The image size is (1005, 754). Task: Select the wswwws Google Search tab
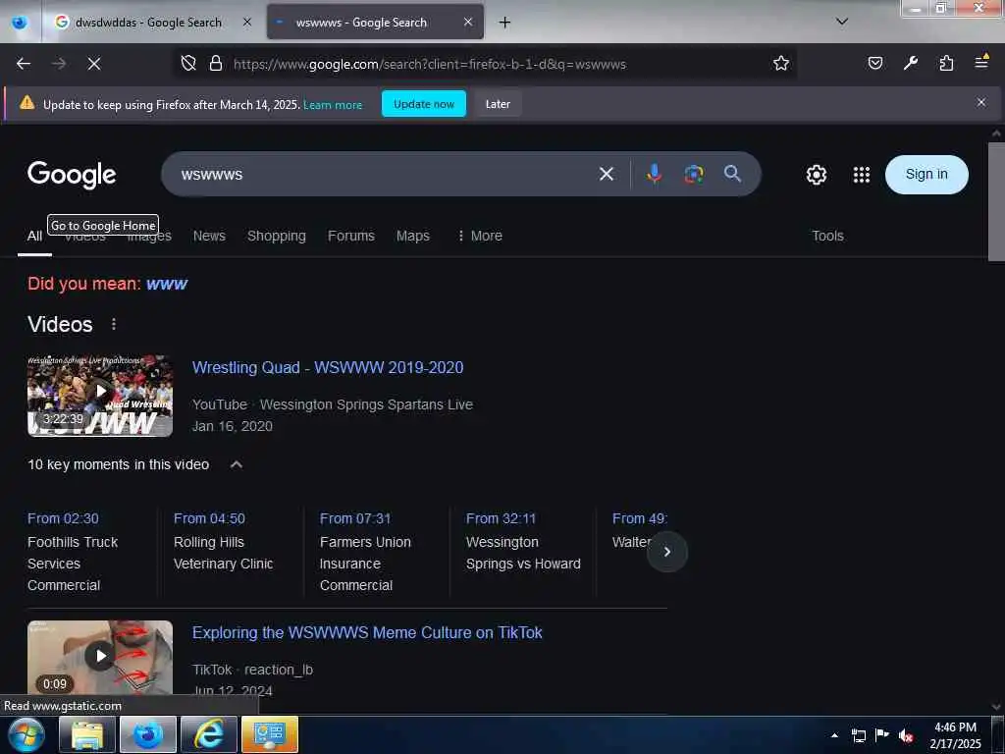coord(375,23)
